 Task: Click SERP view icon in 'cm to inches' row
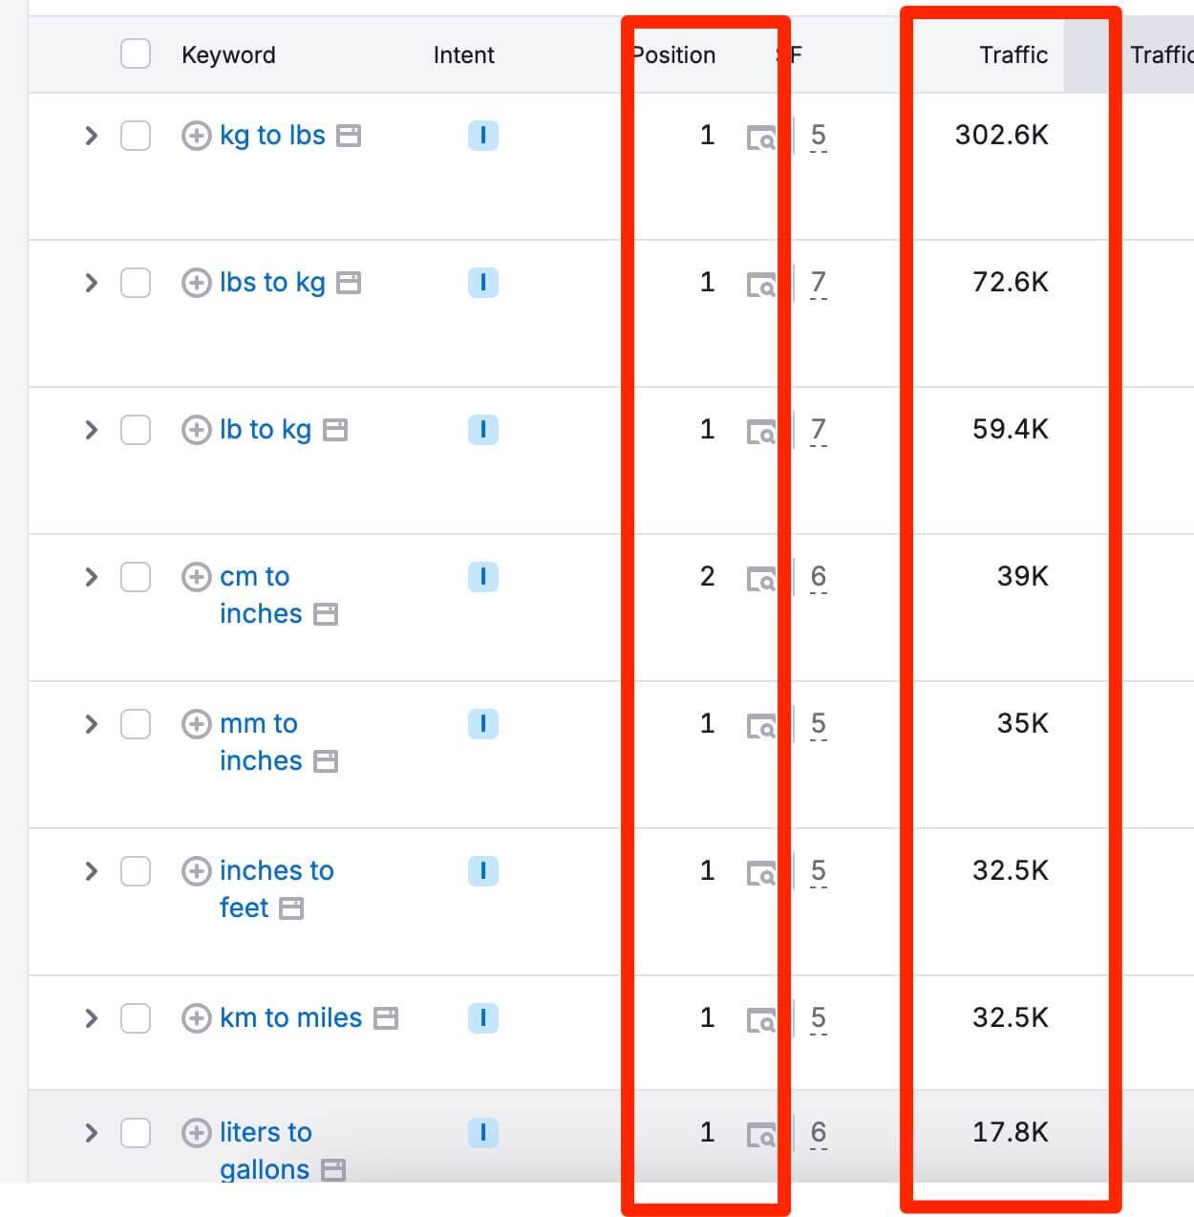761,578
